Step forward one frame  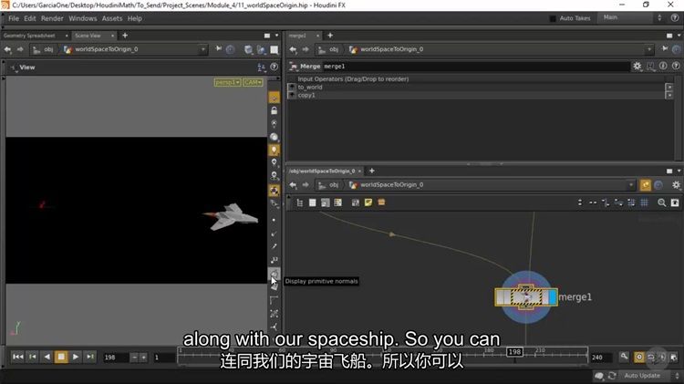(90, 357)
